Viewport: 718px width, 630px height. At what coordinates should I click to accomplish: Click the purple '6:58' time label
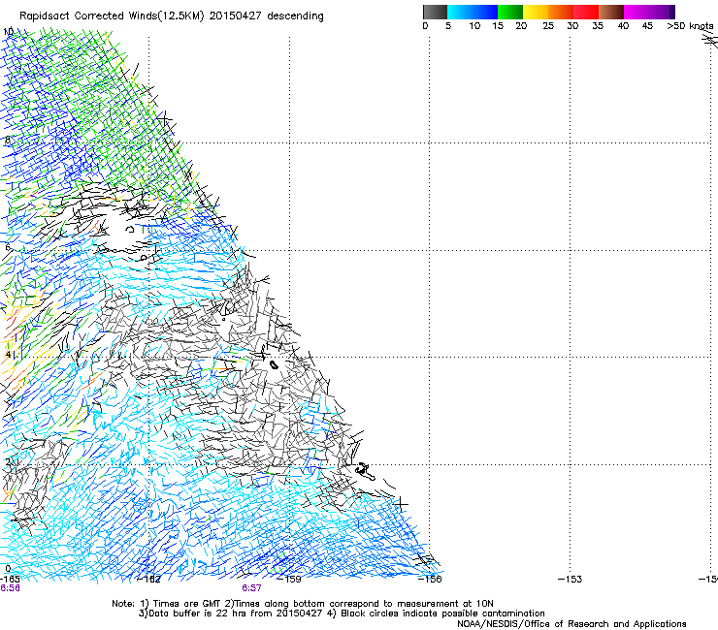[10, 588]
